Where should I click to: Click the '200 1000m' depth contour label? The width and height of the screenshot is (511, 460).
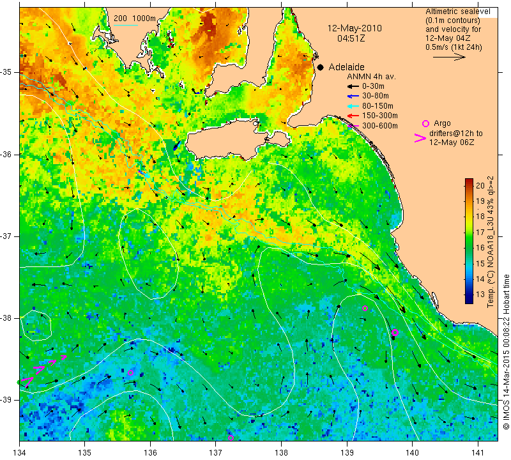point(135,19)
